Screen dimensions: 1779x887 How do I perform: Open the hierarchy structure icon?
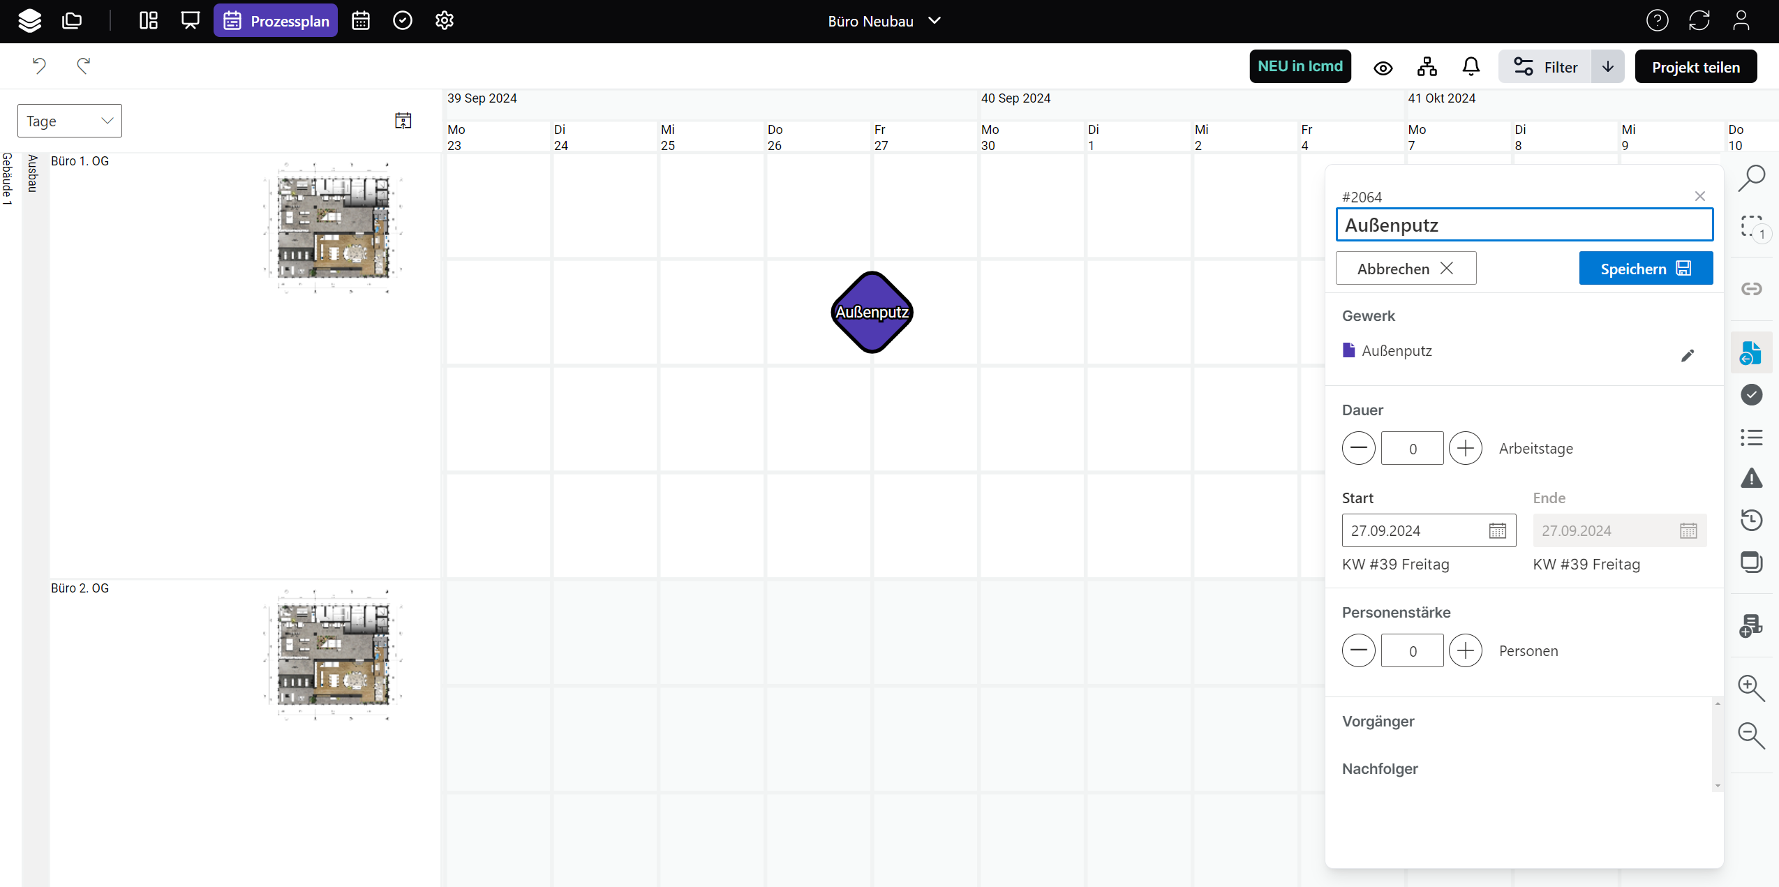(x=1427, y=67)
